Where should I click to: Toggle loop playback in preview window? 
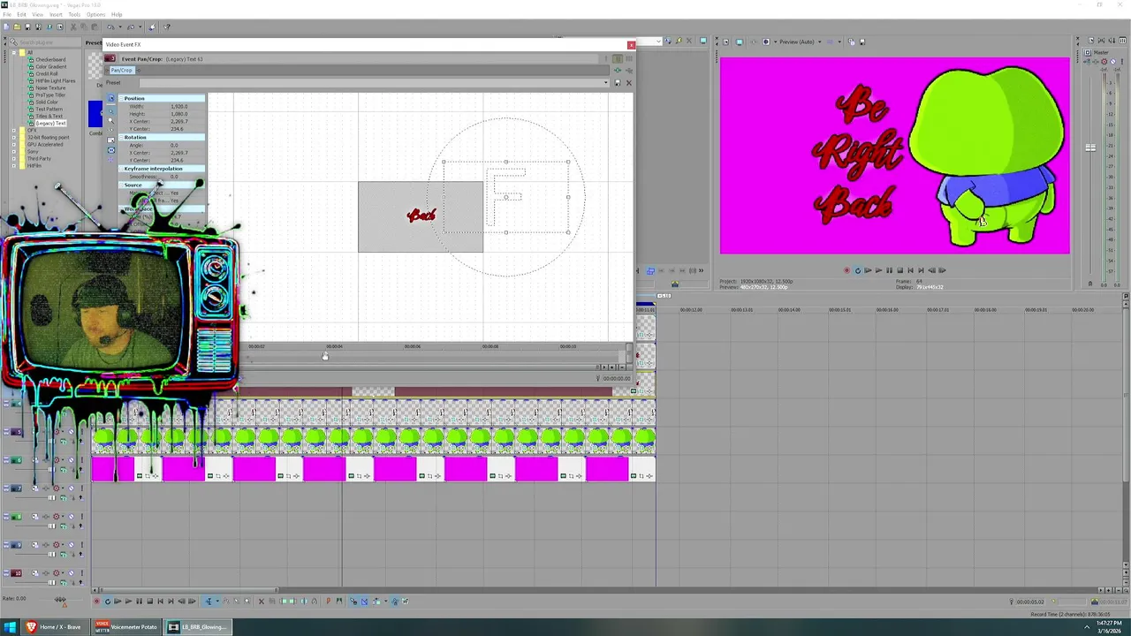pos(858,270)
